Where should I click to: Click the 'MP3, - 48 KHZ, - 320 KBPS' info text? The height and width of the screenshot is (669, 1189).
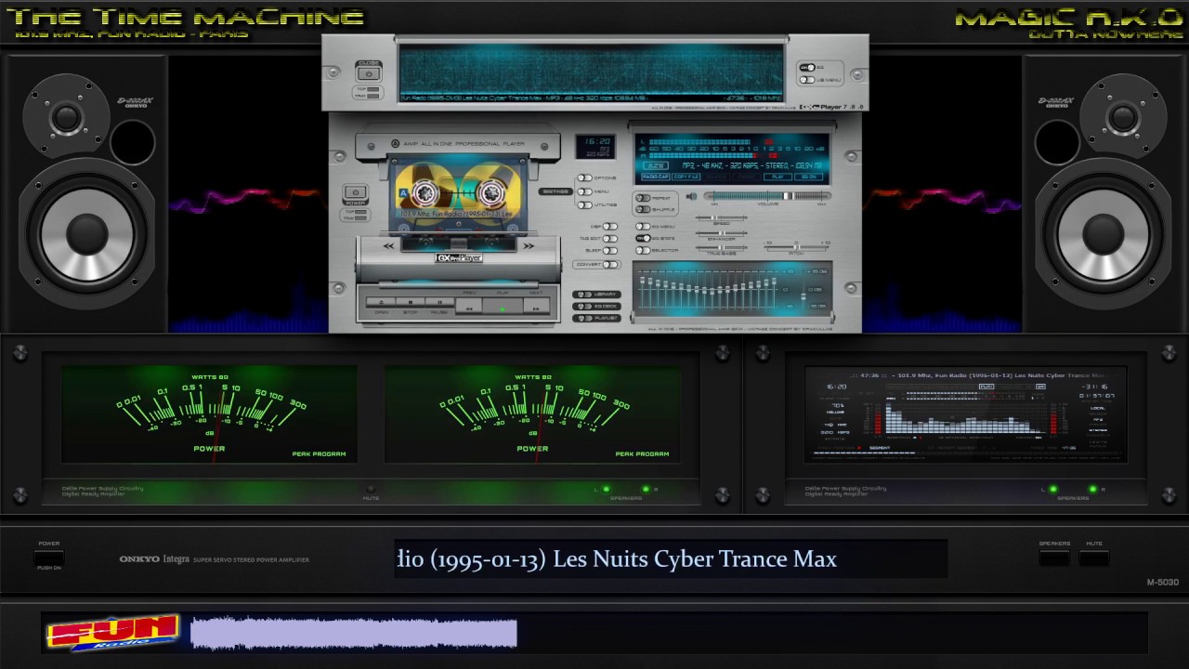point(722,165)
